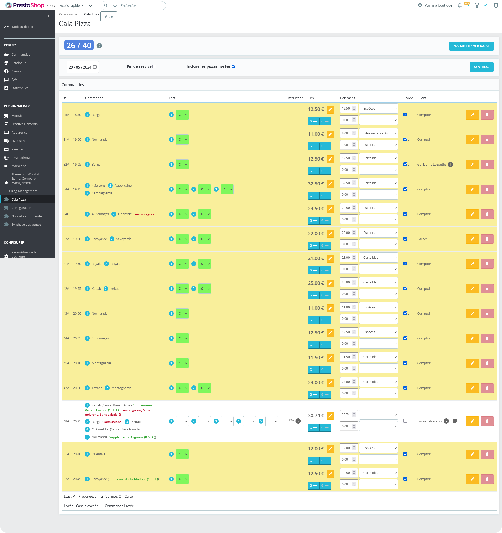Show the 50% reduction info icon
The height and width of the screenshot is (533, 502).
coord(298,421)
